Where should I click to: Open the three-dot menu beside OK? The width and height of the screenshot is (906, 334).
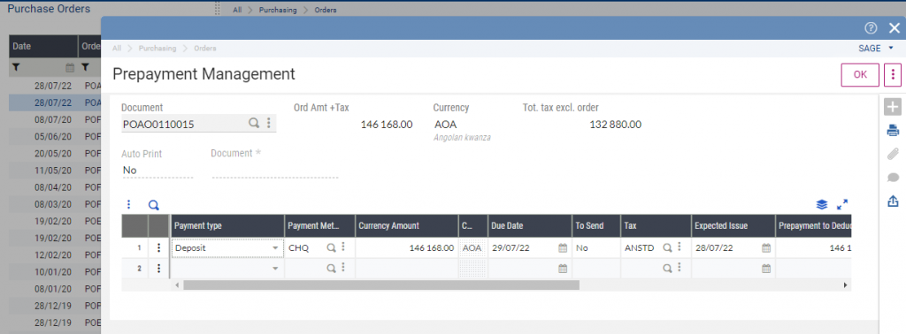893,74
